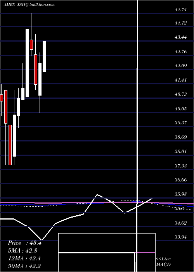Click the '<<Live MACD' label
The image size is (194, 272).
(x=163, y=262)
